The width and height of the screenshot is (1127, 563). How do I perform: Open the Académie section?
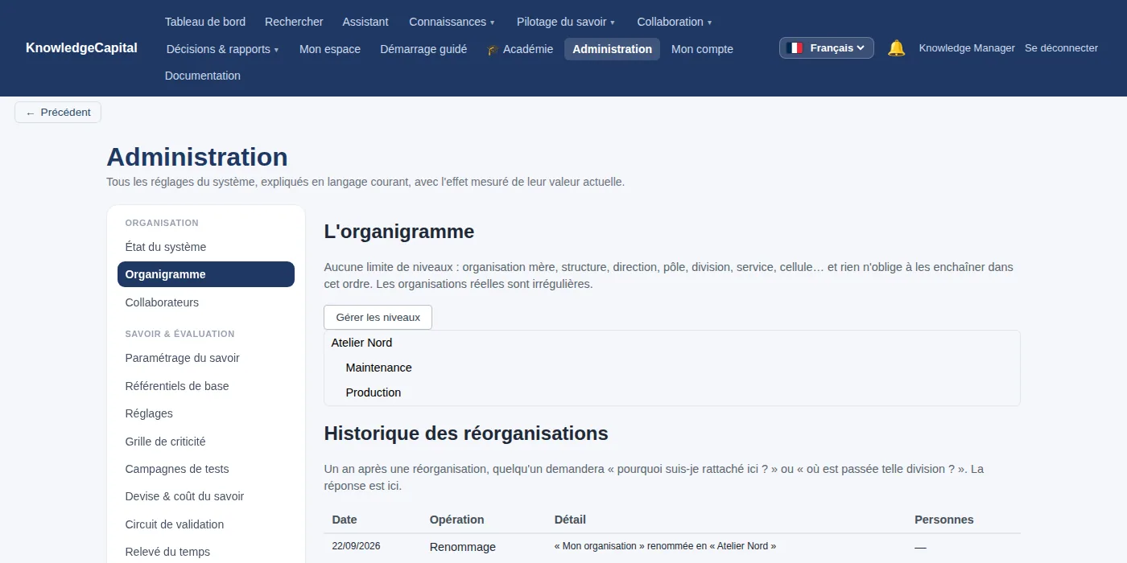pyautogui.click(x=520, y=49)
